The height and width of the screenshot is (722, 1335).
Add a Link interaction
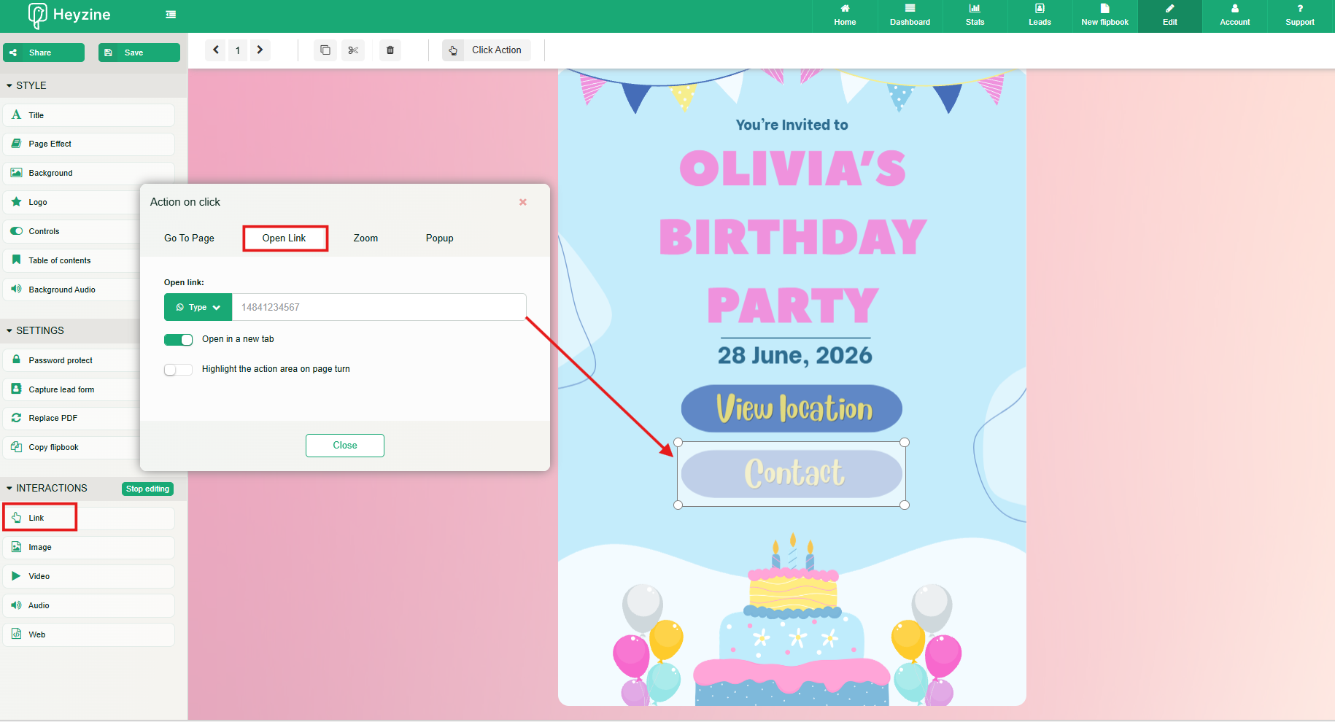pos(89,518)
